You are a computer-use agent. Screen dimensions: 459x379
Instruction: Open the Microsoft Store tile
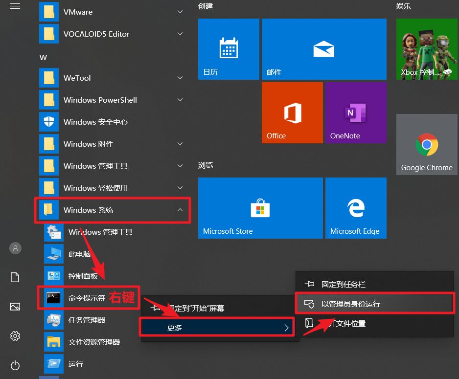click(260, 208)
